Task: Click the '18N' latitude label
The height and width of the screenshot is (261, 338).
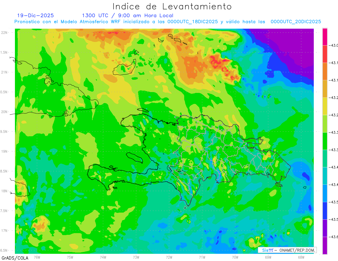Action: pos(5,191)
